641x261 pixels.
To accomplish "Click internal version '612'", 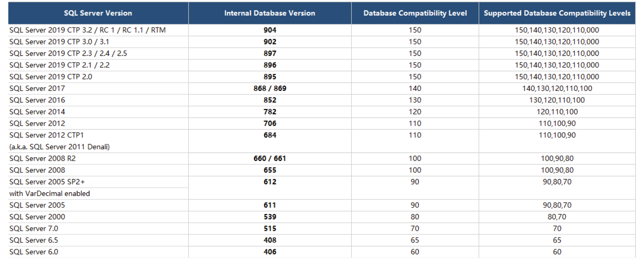I will click(270, 182).
